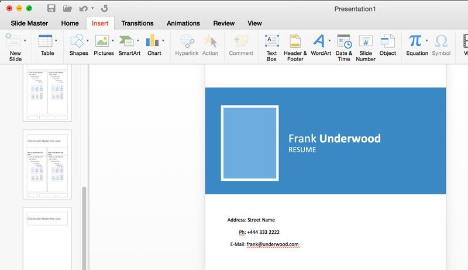Open the WordArt dropdown
The width and height of the screenshot is (468, 270).
pos(329,41)
